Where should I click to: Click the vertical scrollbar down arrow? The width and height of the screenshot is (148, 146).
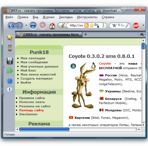143,125
